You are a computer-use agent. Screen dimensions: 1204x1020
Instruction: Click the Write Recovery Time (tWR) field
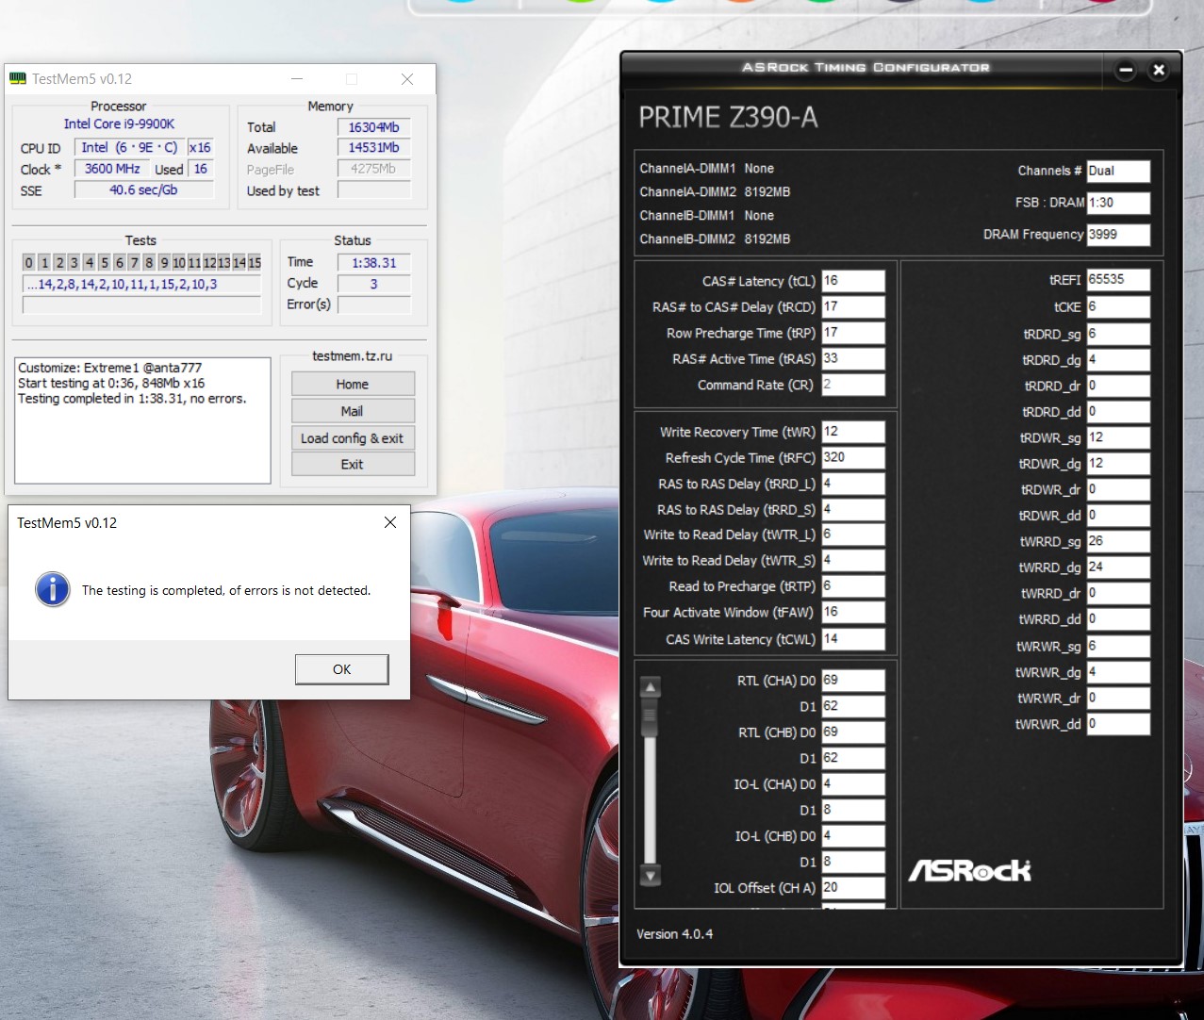coord(853,432)
